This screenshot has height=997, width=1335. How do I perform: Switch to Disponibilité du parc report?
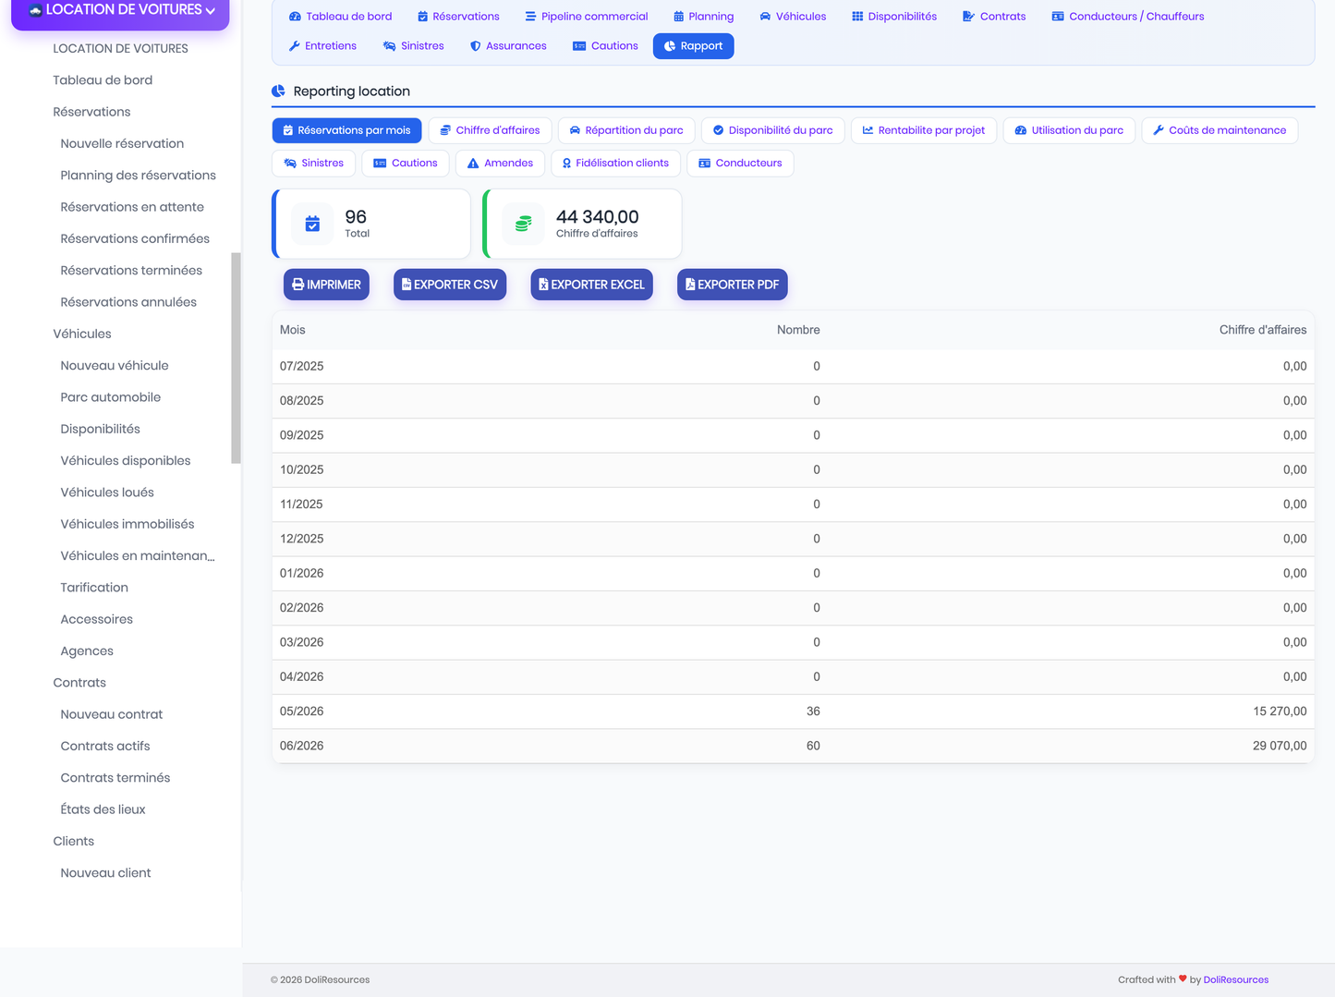click(x=772, y=130)
